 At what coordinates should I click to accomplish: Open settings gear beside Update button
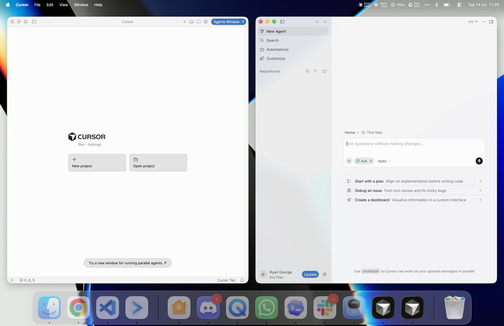coord(325,274)
